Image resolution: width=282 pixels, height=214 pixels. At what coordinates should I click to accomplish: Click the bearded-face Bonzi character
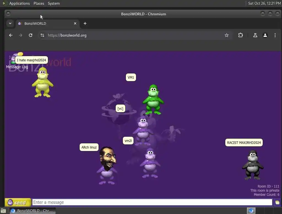tap(107, 166)
